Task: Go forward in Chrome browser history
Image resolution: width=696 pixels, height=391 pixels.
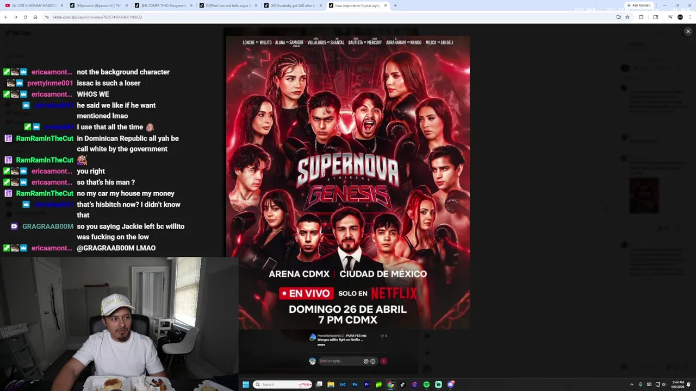Action: 15,17
